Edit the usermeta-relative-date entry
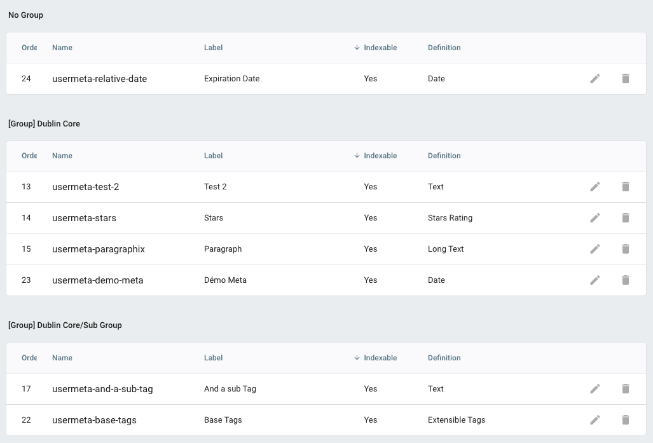This screenshot has height=443, width=653. (x=595, y=79)
